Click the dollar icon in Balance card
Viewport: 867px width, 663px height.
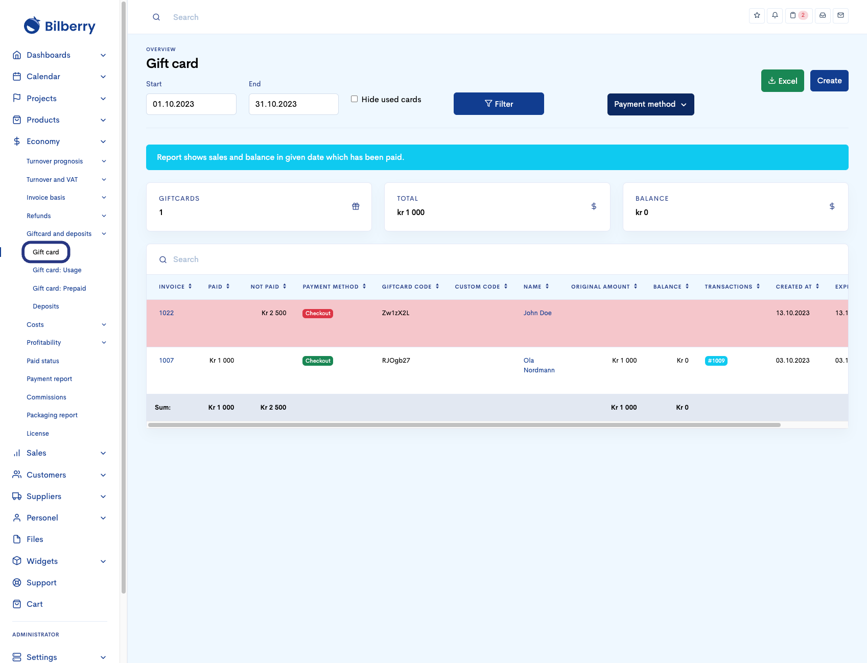click(x=832, y=206)
